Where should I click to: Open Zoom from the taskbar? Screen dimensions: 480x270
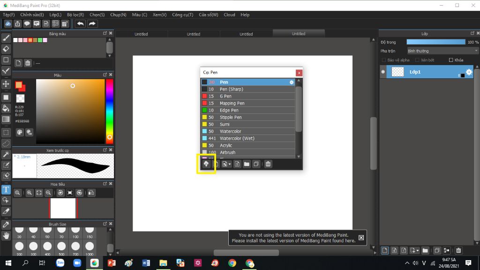77,263
